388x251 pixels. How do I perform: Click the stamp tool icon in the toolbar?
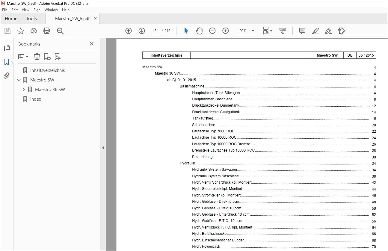coord(342,31)
